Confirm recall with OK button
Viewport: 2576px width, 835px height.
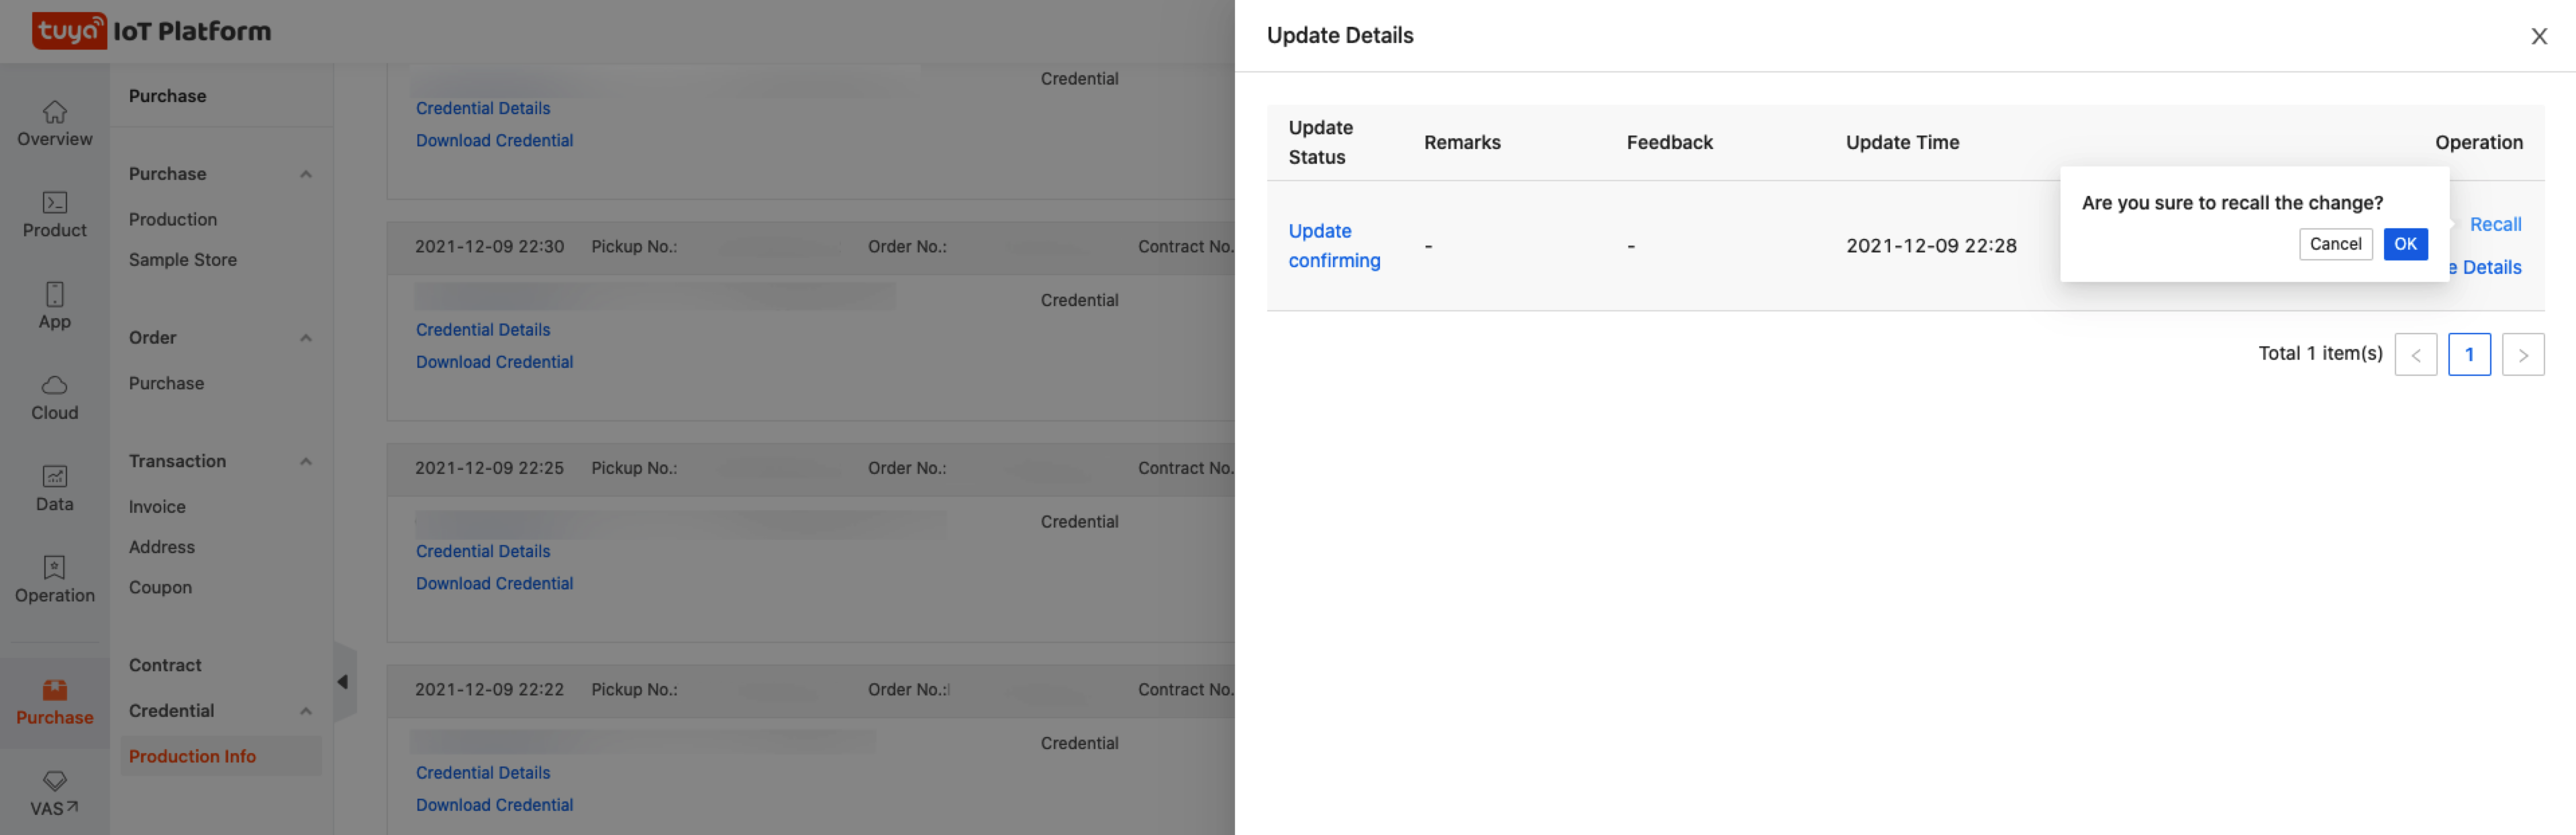tap(2404, 244)
